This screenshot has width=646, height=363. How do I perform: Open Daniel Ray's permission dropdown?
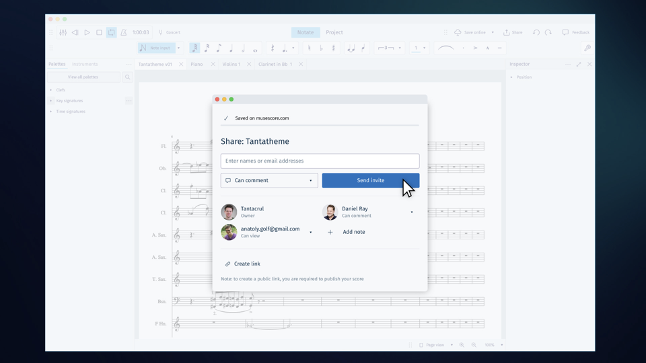[x=412, y=212]
